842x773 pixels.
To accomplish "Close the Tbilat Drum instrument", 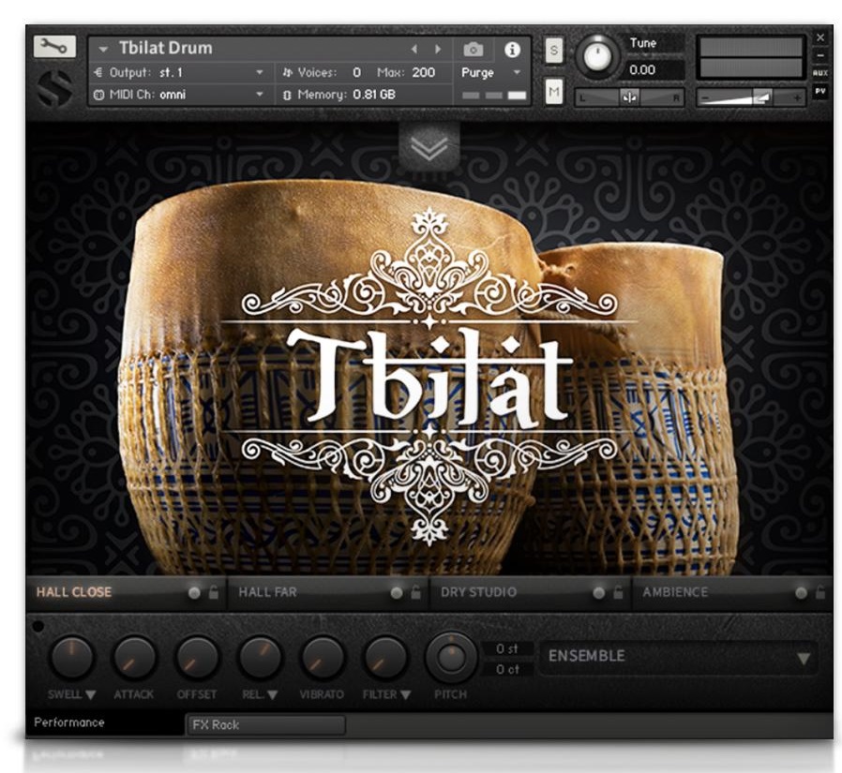I will 820,37.
